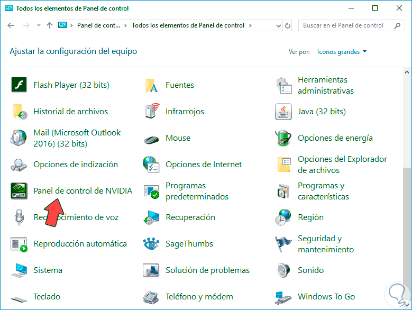412x310 pixels.
Task: Expand chevron before 'Panel de cont...' breadcrumb
Action: point(71,25)
